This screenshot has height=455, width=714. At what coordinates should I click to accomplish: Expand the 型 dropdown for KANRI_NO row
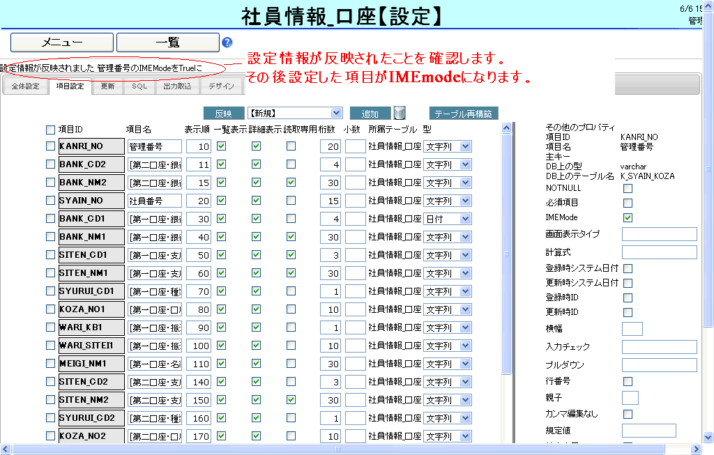pyautogui.click(x=448, y=146)
